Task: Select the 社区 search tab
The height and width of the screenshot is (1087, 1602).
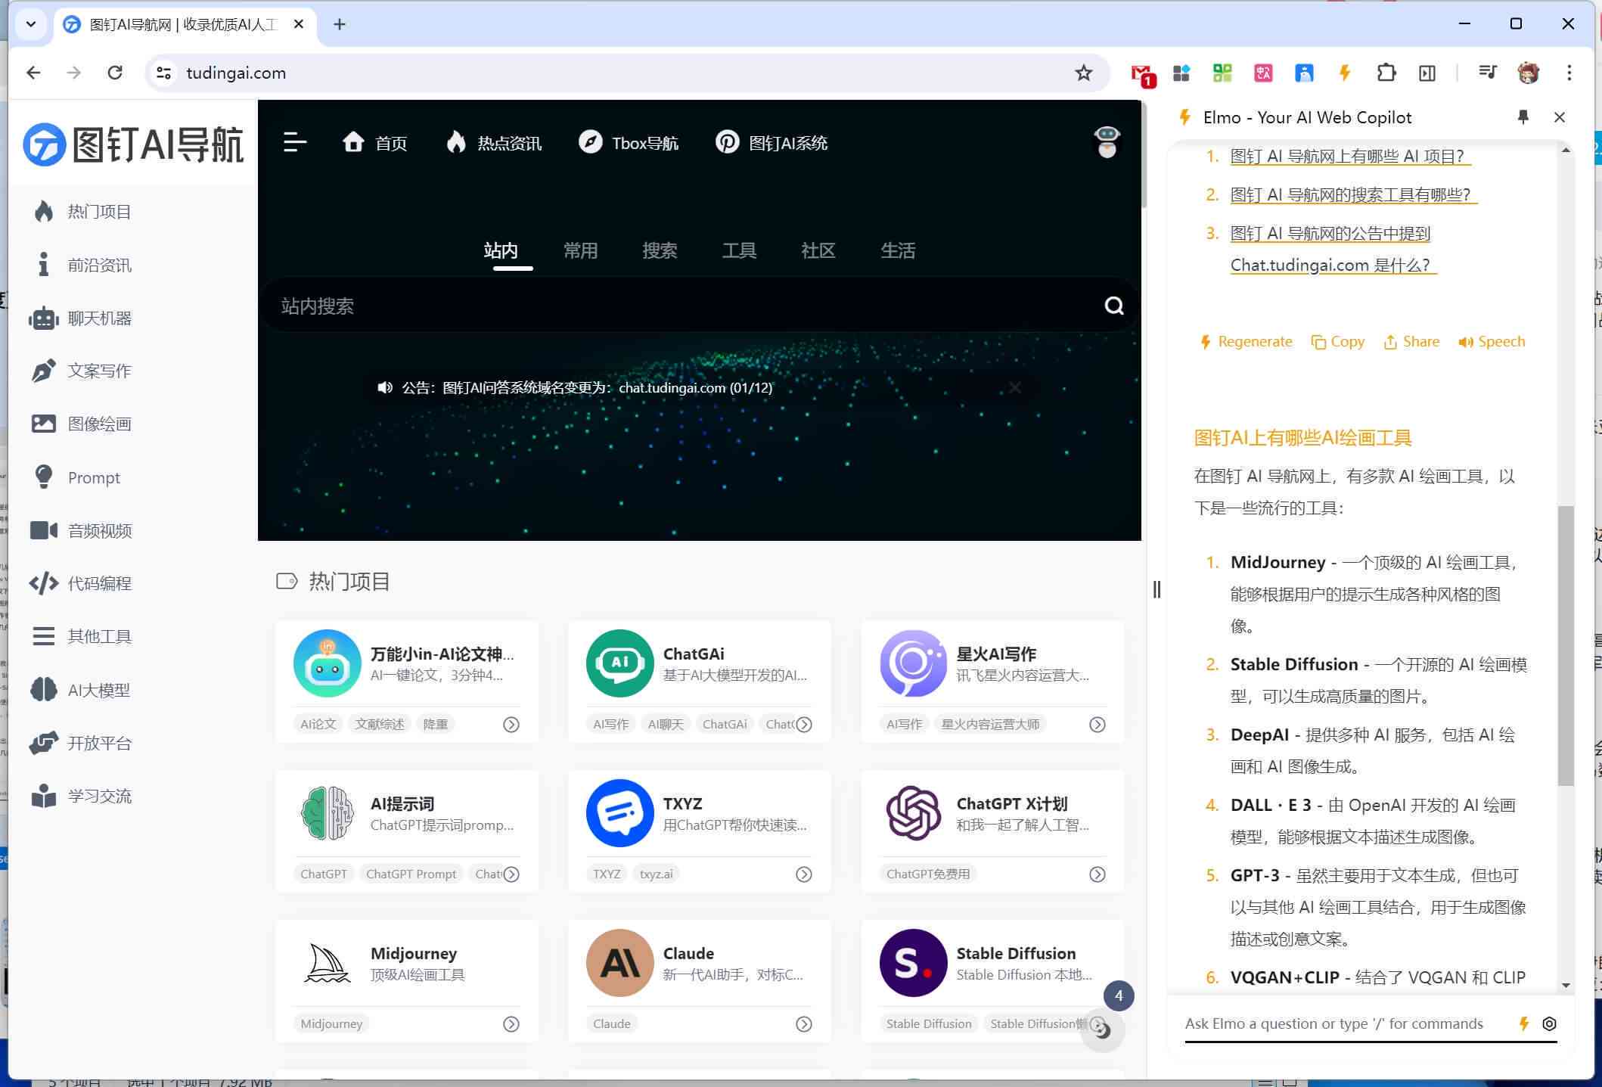Action: (x=818, y=250)
